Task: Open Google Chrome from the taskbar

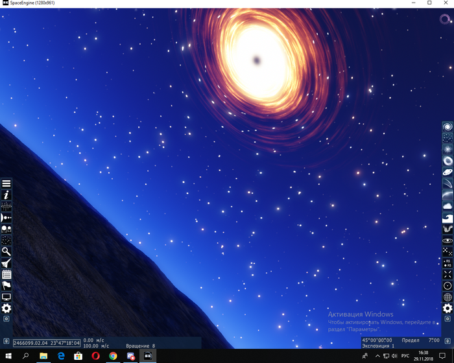Action: (113, 357)
